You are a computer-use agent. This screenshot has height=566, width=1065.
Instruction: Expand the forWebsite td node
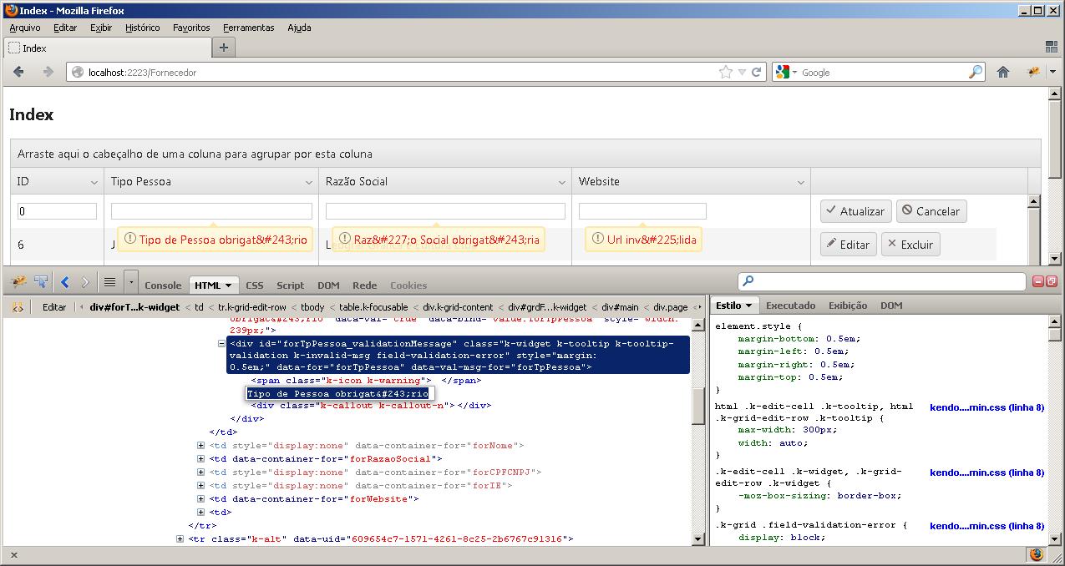point(200,498)
